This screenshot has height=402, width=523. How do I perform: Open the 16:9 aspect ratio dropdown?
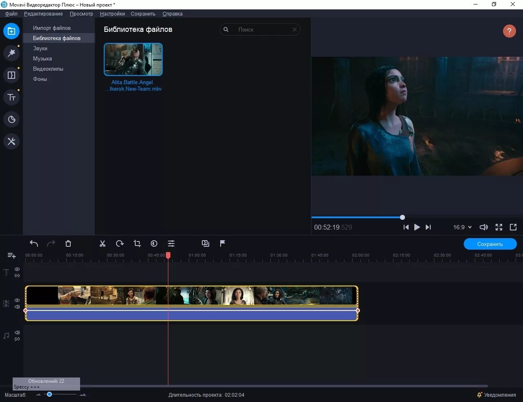click(x=462, y=227)
